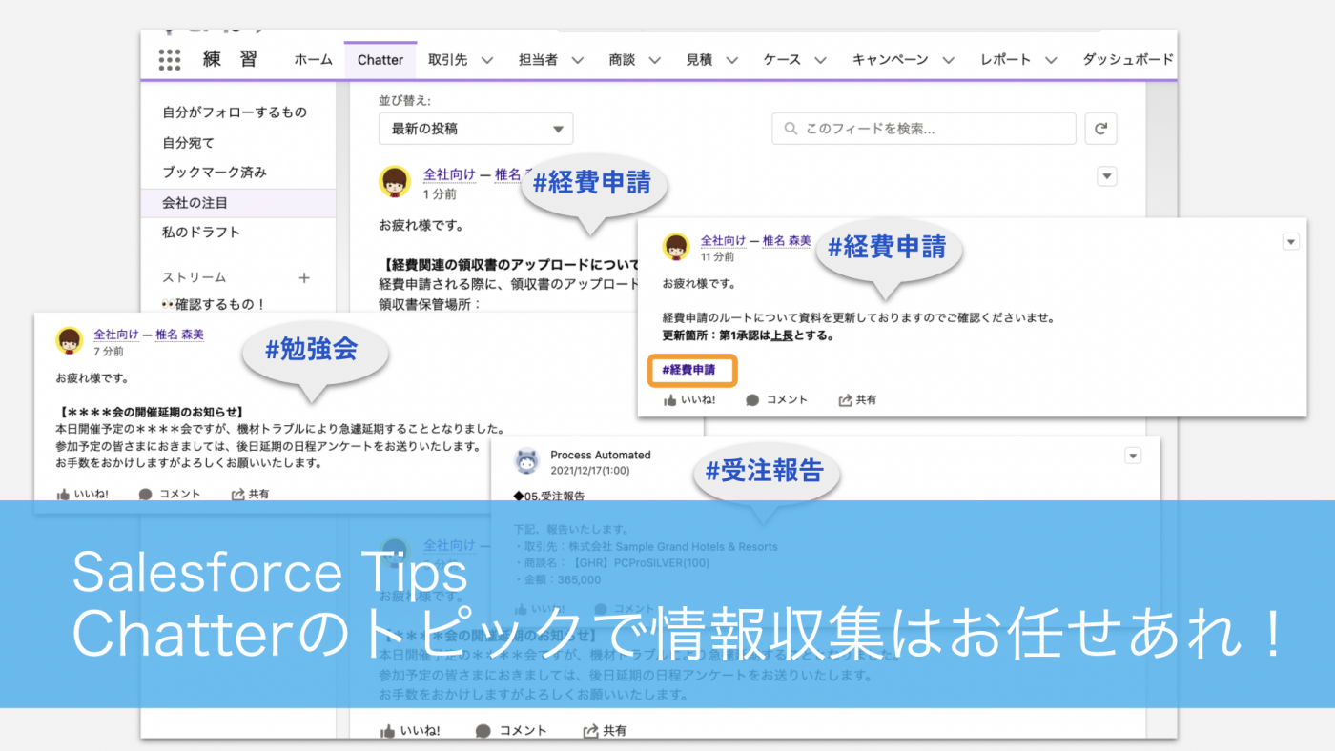This screenshot has width=1335, height=751.
Task: Expand the 商談 tab chevron
Action: (655, 60)
